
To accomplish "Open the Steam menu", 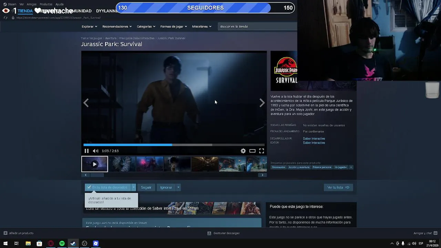I will point(10,4).
